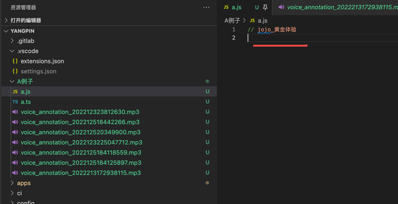This screenshot has height=204, width=398.
Task: Click the JSON braces icon of settings.json
Action: 15,71
